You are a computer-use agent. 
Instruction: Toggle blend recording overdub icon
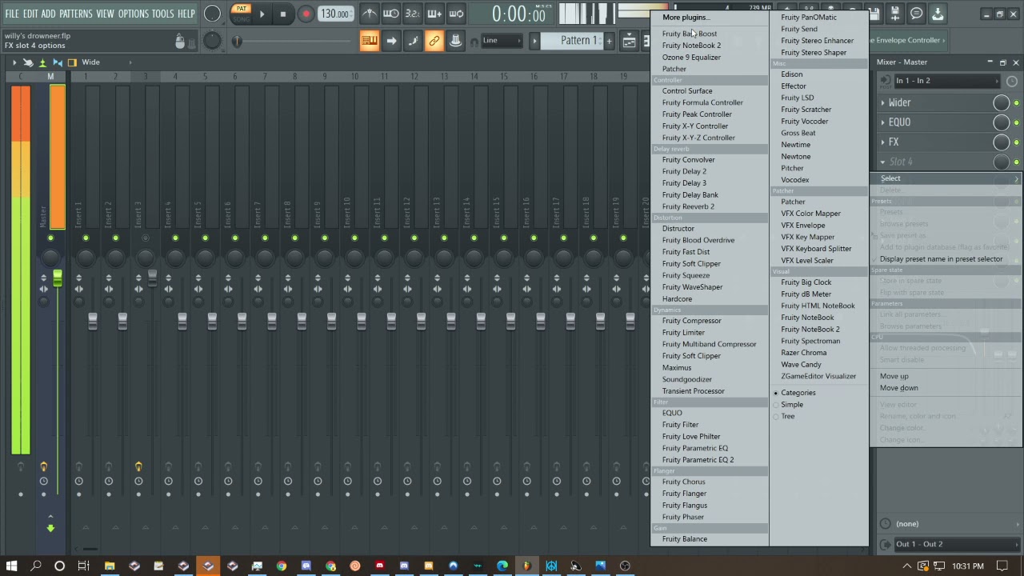click(434, 14)
